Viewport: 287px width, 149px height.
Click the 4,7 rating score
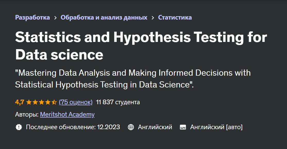coord(20,102)
